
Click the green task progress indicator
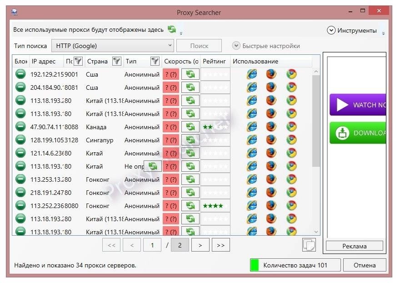255,265
